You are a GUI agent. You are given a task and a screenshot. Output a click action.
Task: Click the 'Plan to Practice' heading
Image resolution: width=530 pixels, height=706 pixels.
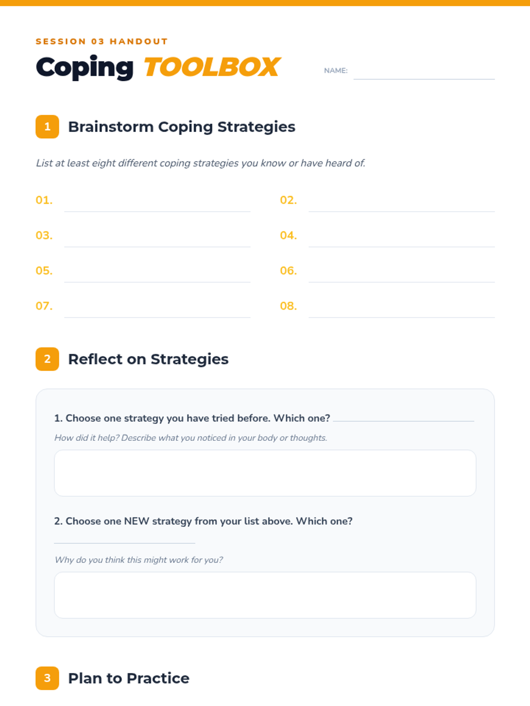[x=129, y=678]
